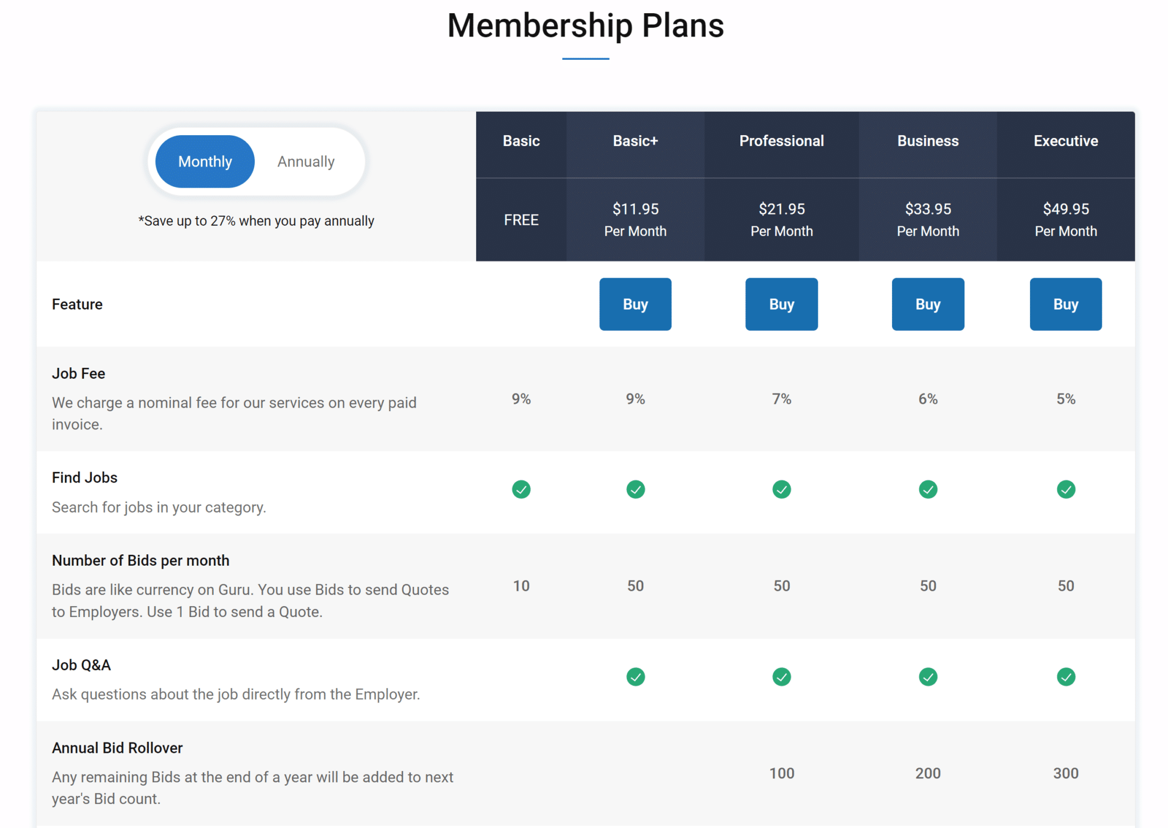
Task: Click the Job Q&A checkmark under Executive
Action: (x=1065, y=677)
